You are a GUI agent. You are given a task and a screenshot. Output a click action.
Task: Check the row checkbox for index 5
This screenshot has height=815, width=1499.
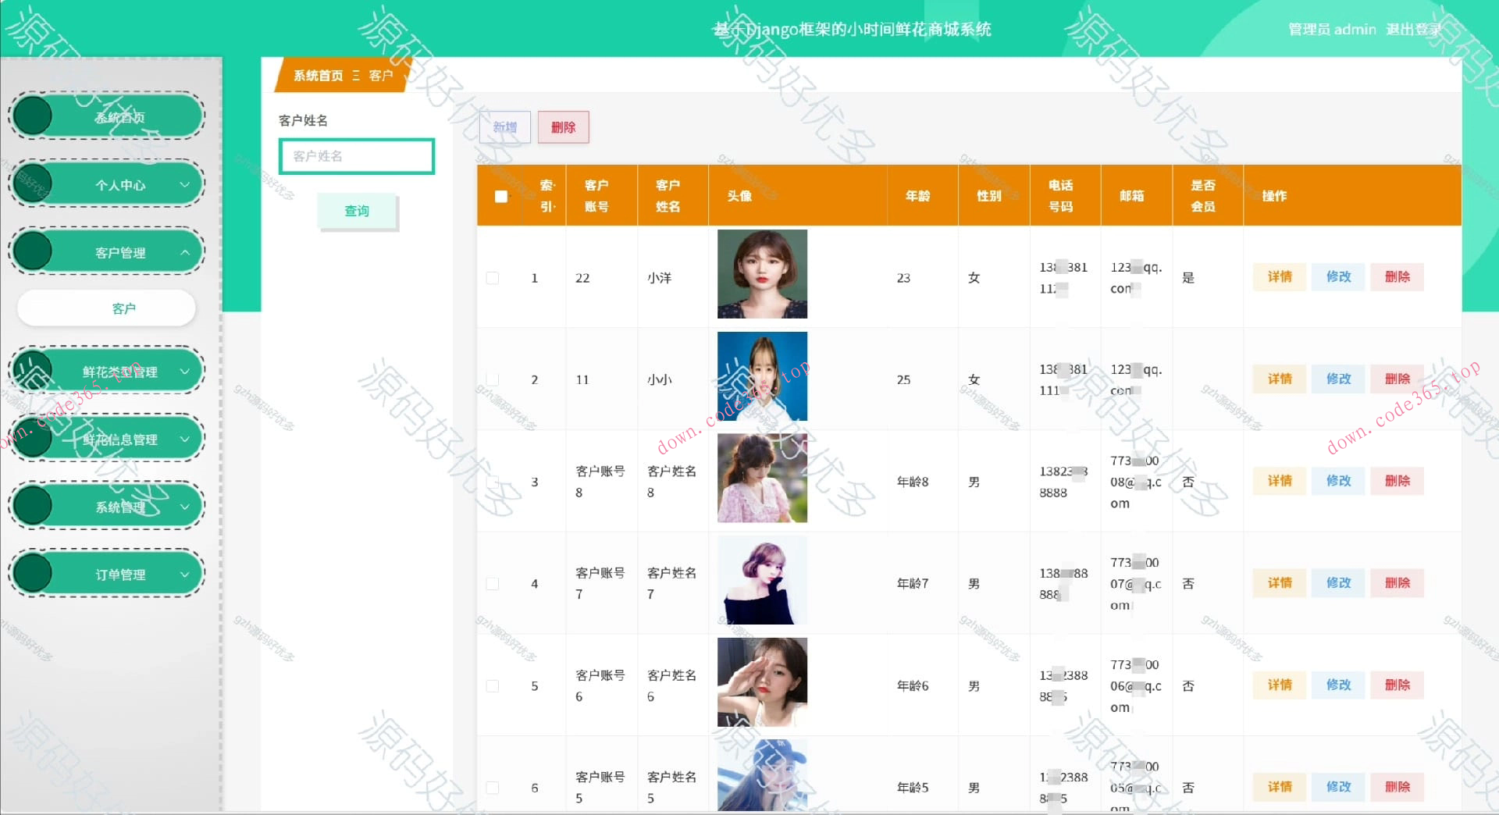[493, 686]
